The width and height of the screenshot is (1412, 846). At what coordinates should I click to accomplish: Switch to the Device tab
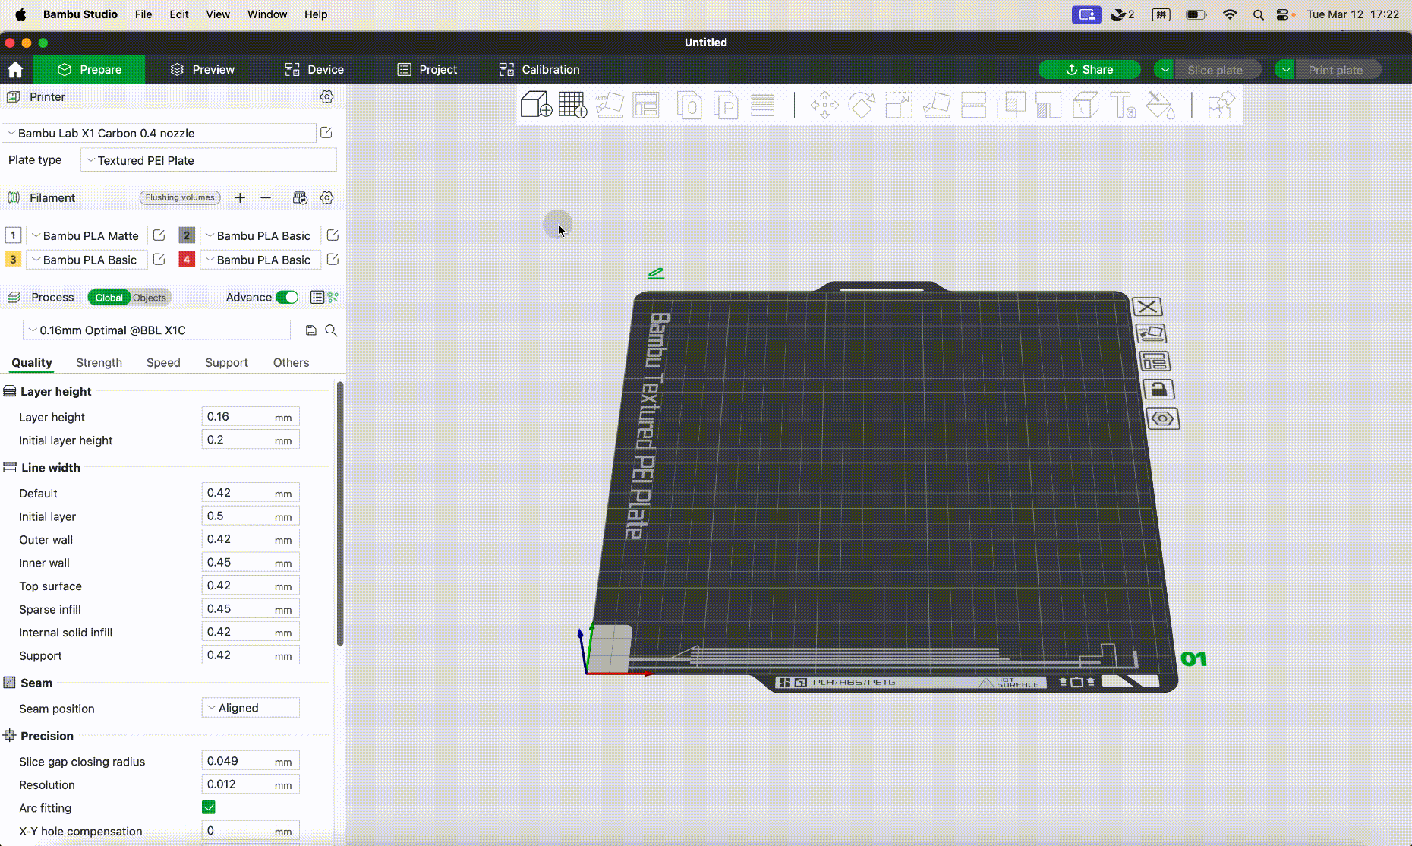coord(314,69)
